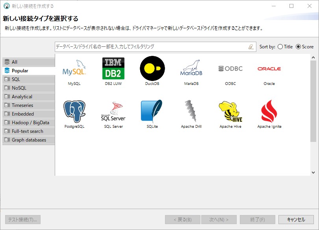Select the MariaDB seal logo
This screenshot has width=319, height=230.
(191, 68)
